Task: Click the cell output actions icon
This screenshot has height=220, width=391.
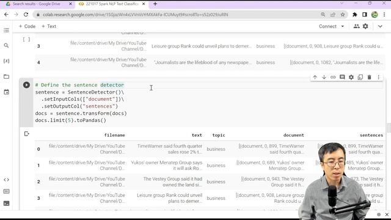Action: point(27,134)
